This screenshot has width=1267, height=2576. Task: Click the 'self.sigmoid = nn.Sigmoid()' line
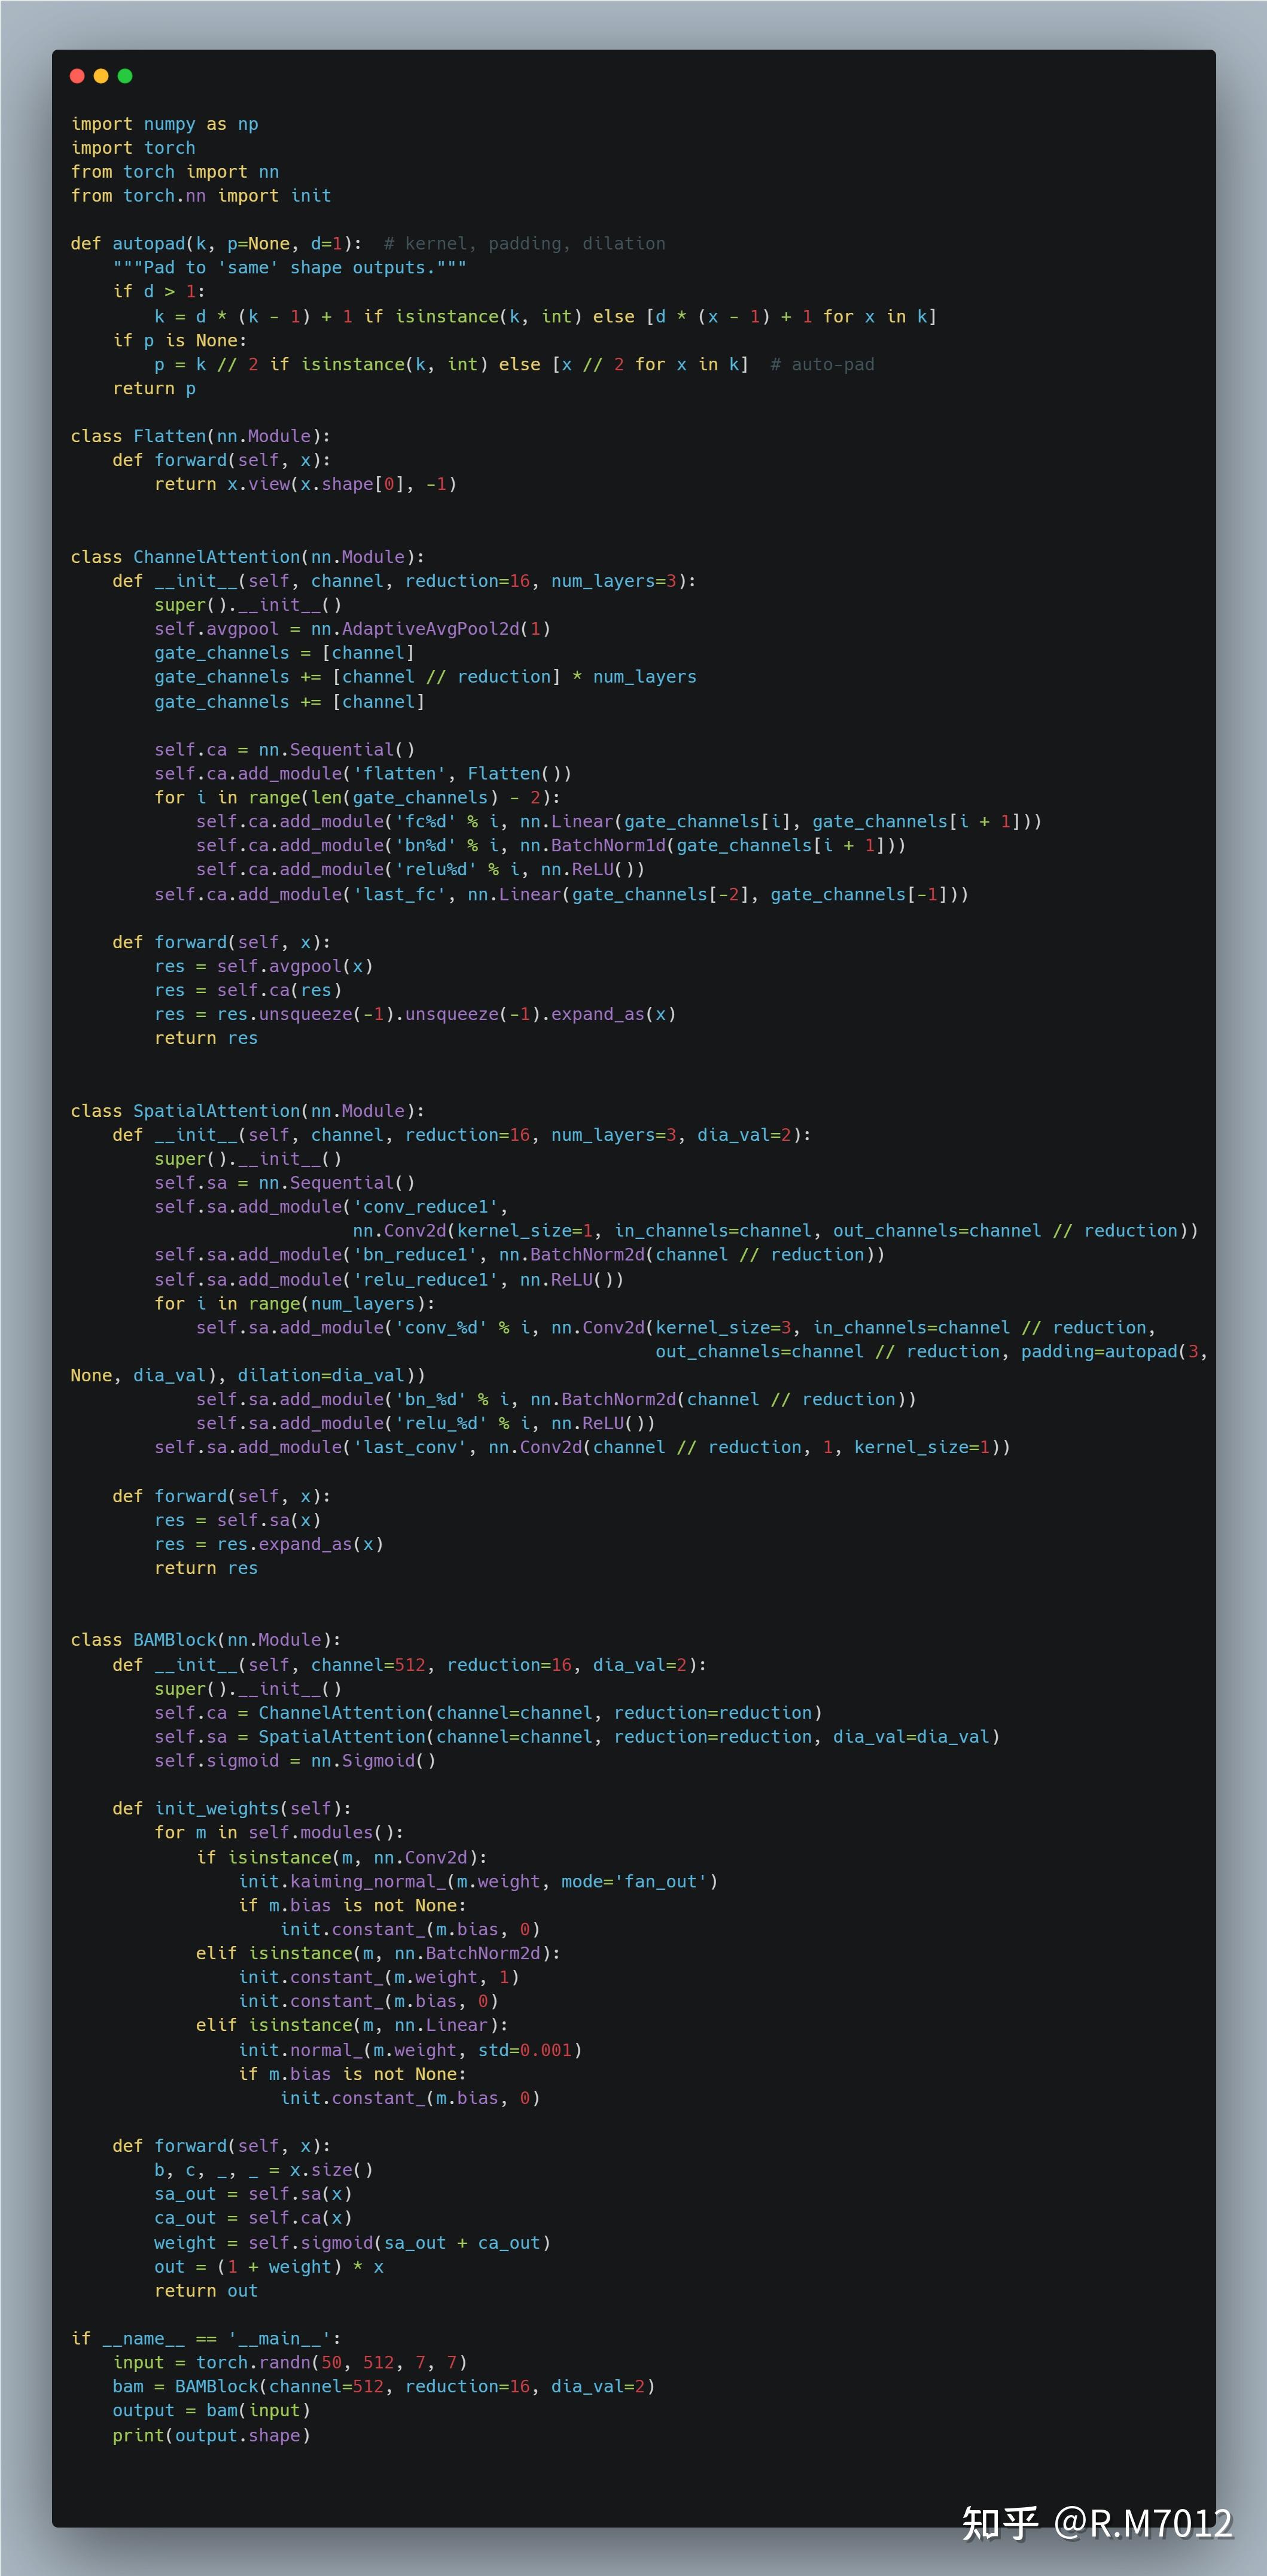click(294, 1761)
